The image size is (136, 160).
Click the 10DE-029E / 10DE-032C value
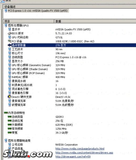click(75, 41)
